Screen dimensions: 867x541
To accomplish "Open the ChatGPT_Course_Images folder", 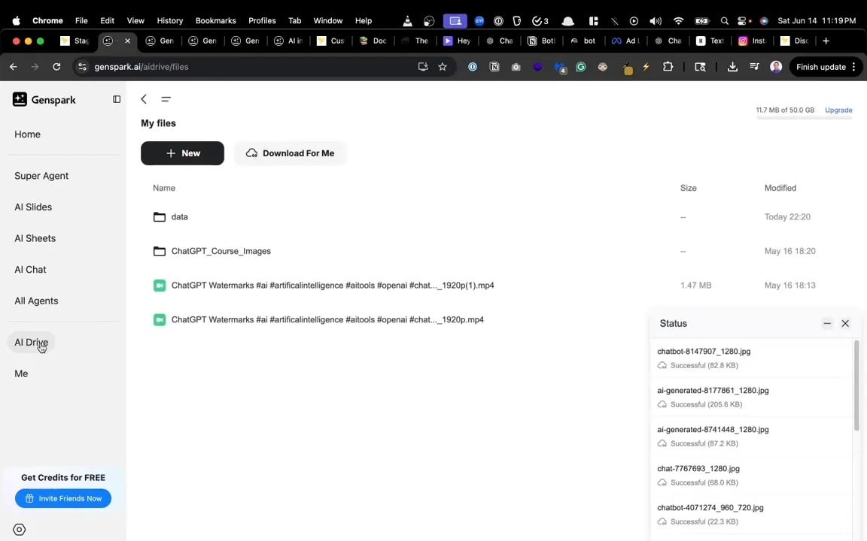I will click(x=221, y=251).
